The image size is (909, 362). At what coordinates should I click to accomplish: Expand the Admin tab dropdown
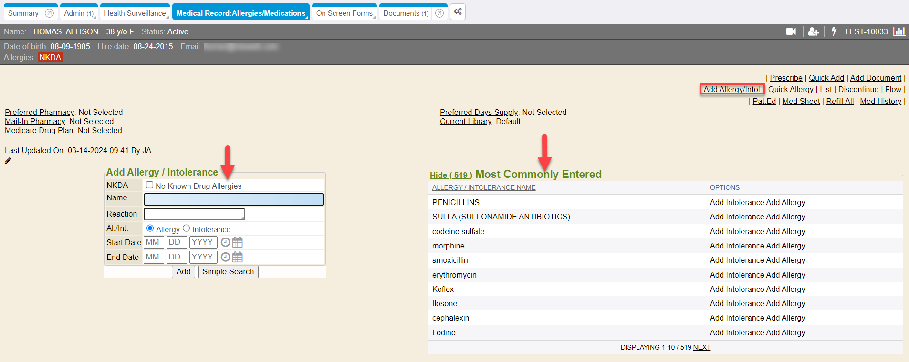(79, 13)
